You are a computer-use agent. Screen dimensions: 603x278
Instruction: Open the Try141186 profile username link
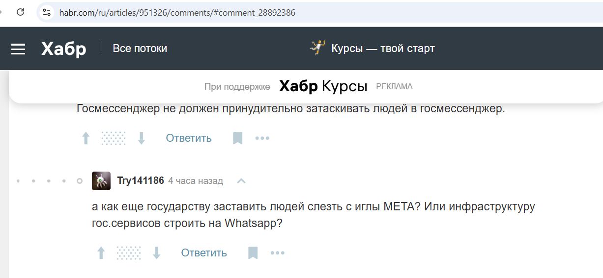click(x=141, y=181)
